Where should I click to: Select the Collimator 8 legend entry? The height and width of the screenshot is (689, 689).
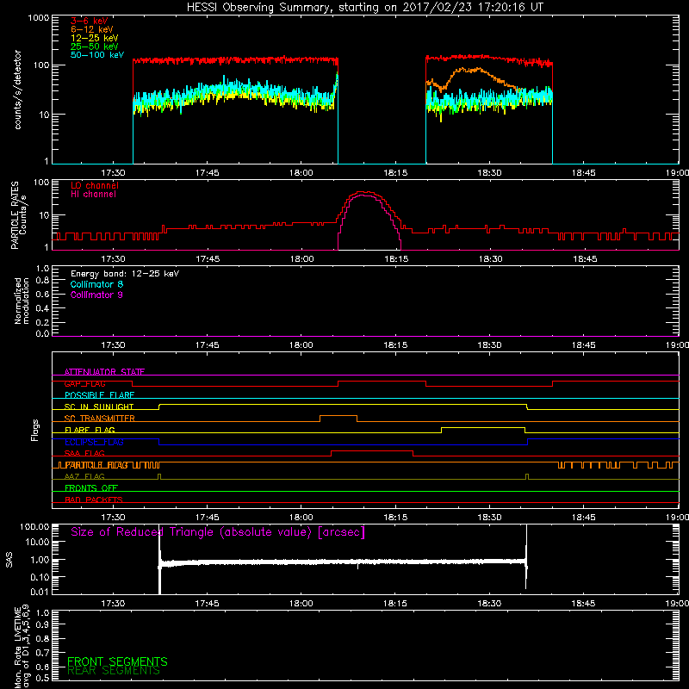click(x=96, y=284)
